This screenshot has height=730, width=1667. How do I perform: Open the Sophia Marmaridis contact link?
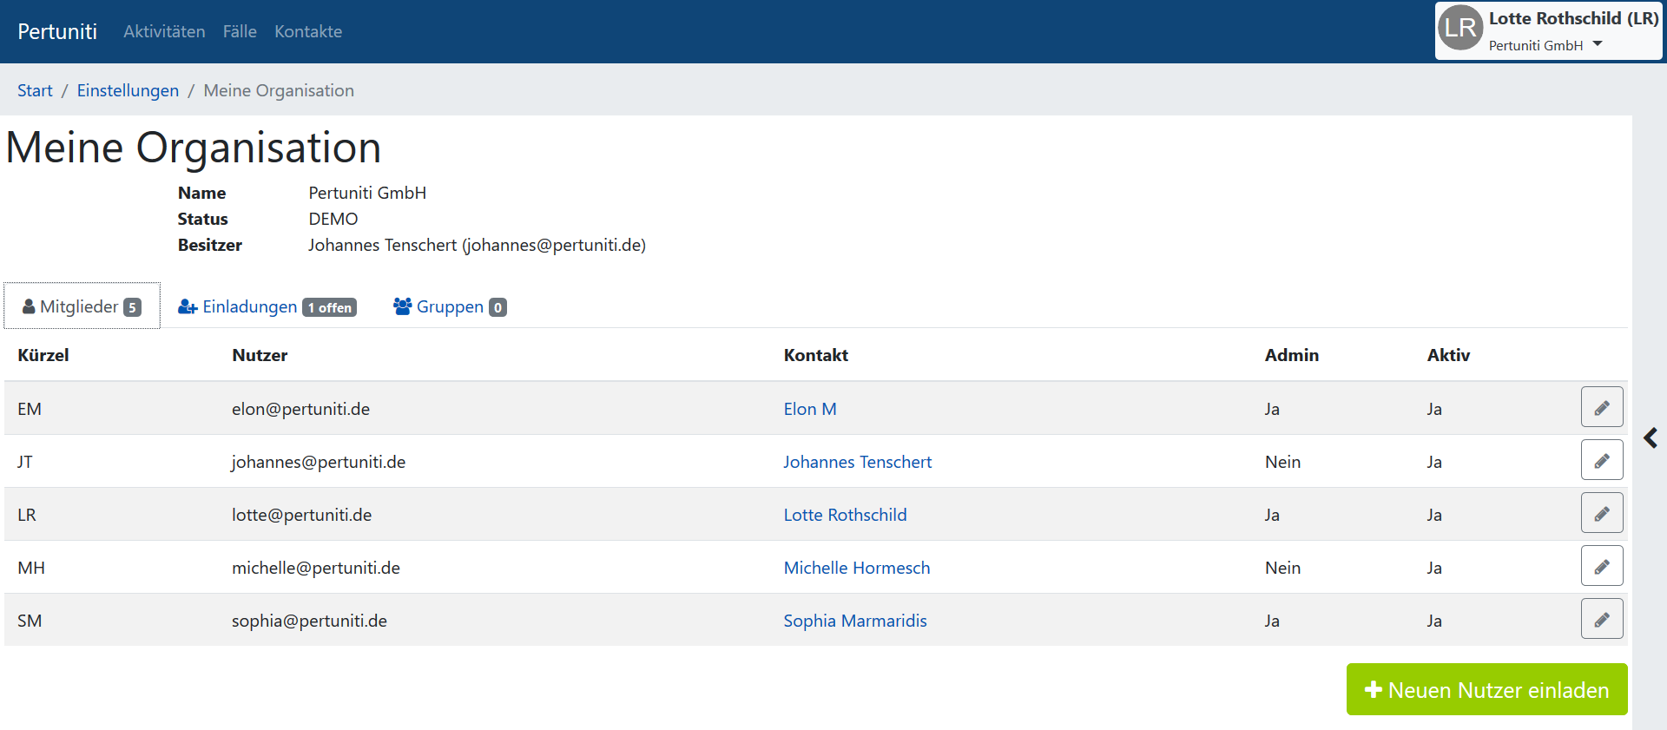[855, 621]
